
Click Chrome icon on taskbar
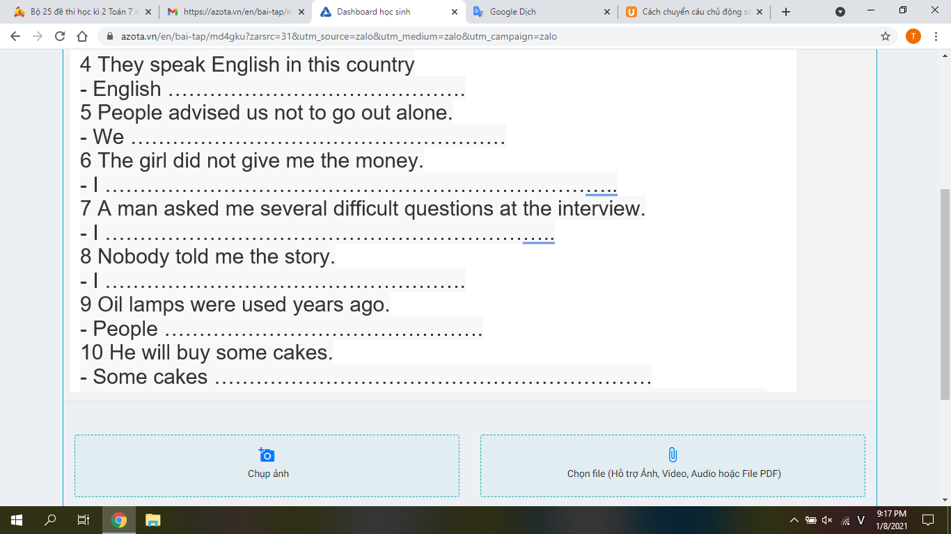119,520
